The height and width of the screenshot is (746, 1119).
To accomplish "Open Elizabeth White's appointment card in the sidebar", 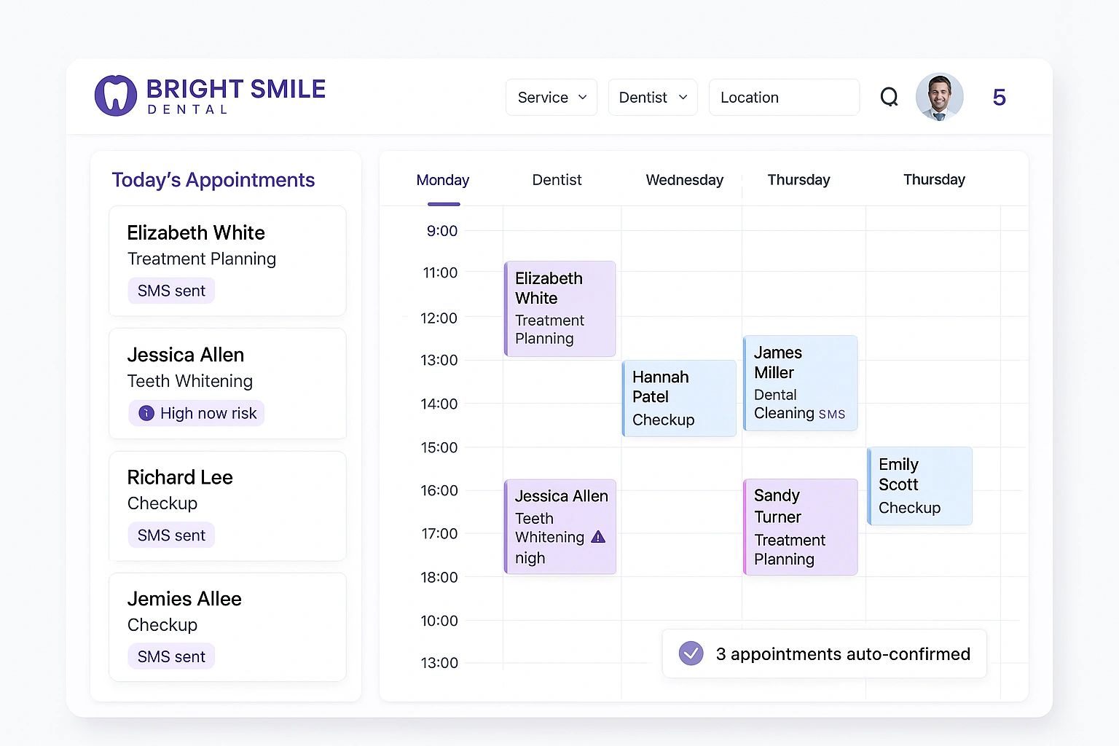I will click(227, 260).
